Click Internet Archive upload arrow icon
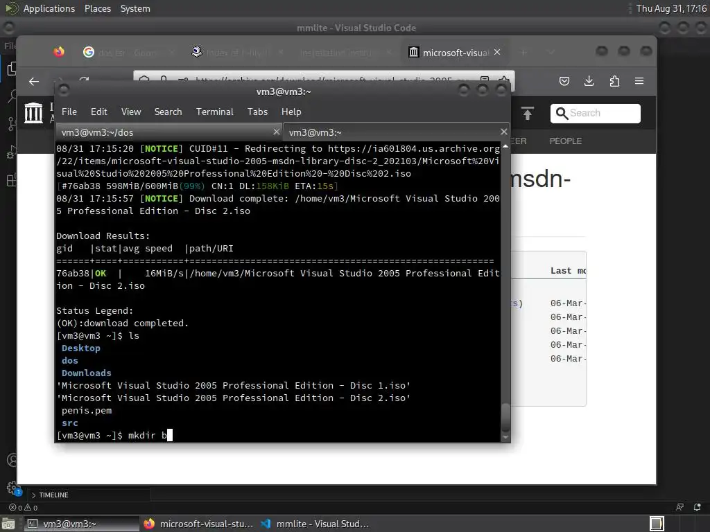710x532 pixels. point(528,113)
